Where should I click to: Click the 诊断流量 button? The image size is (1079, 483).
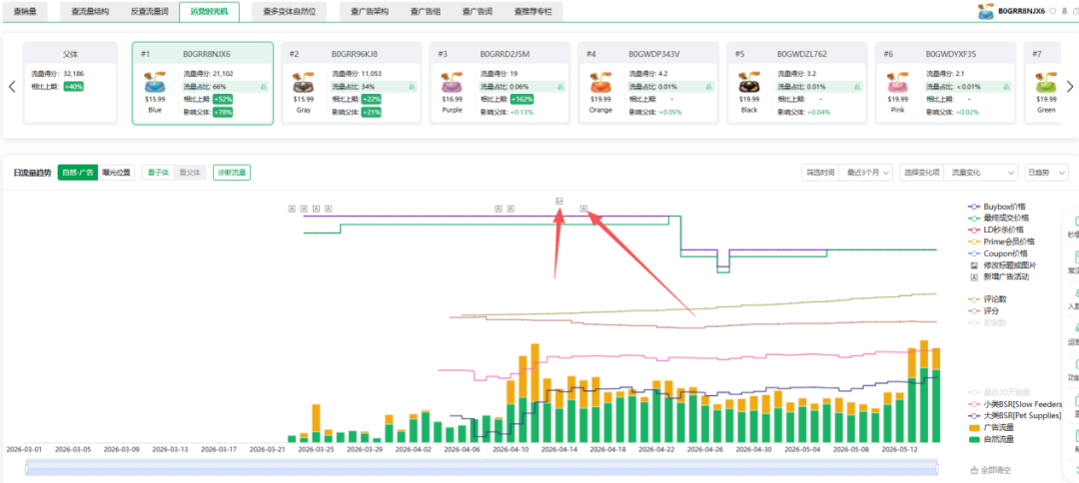tap(232, 173)
